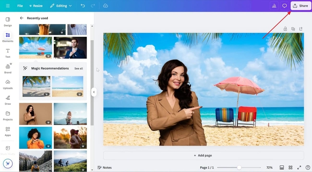Pick the palm beach recommendation thumbnail
Screen dimensions: 312x172
[x=36, y=86]
